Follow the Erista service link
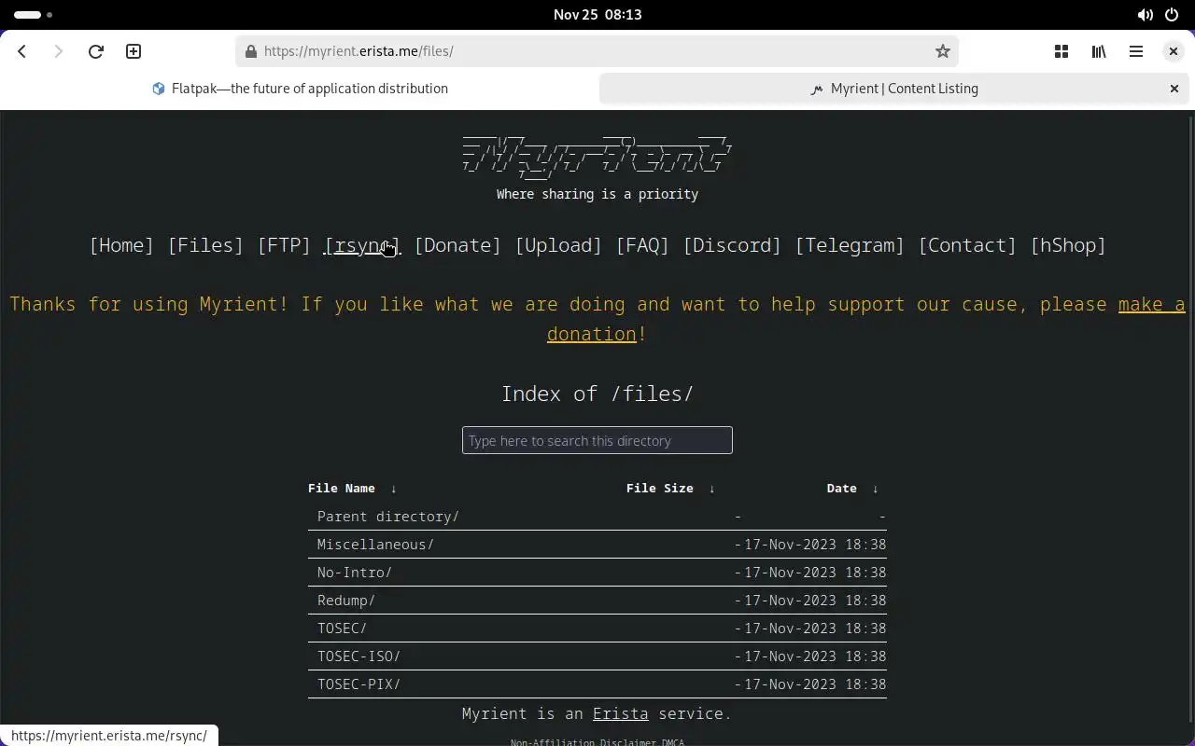The image size is (1195, 746). [621, 713]
